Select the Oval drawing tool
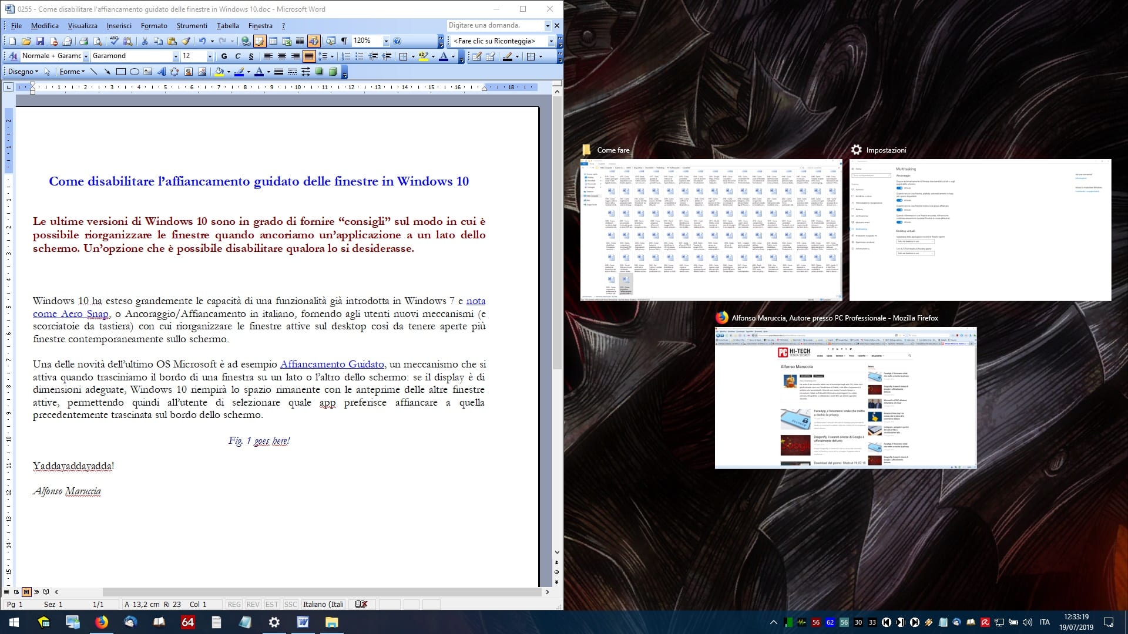The height and width of the screenshot is (634, 1128). [134, 72]
